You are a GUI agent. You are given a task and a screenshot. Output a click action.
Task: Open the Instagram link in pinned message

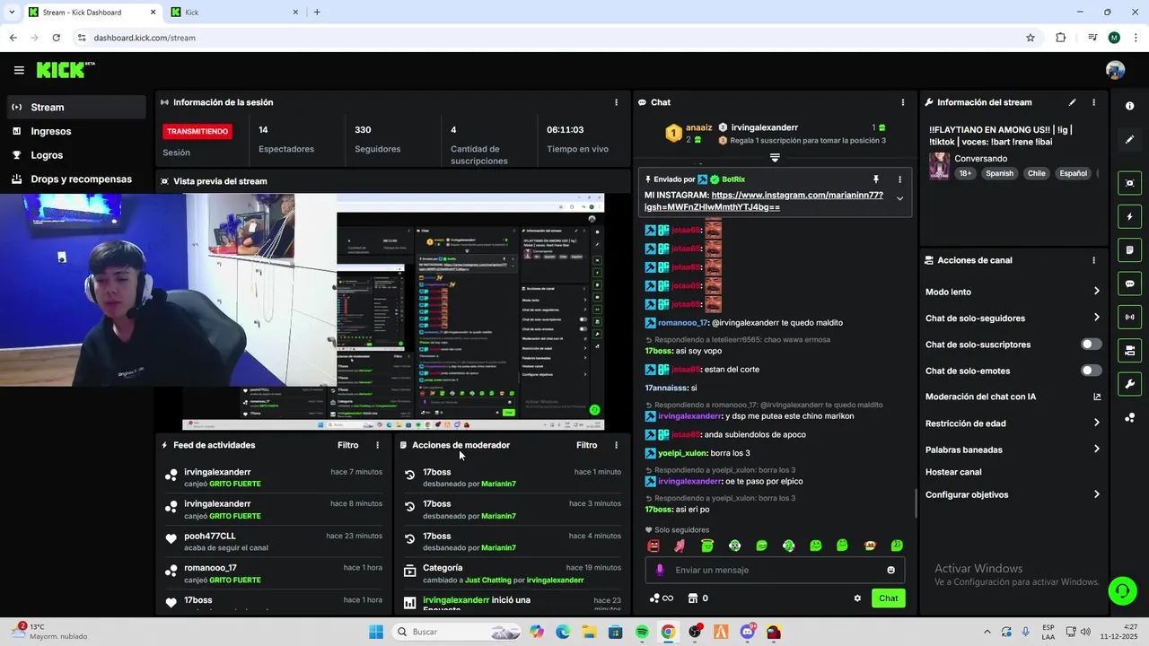764,201
